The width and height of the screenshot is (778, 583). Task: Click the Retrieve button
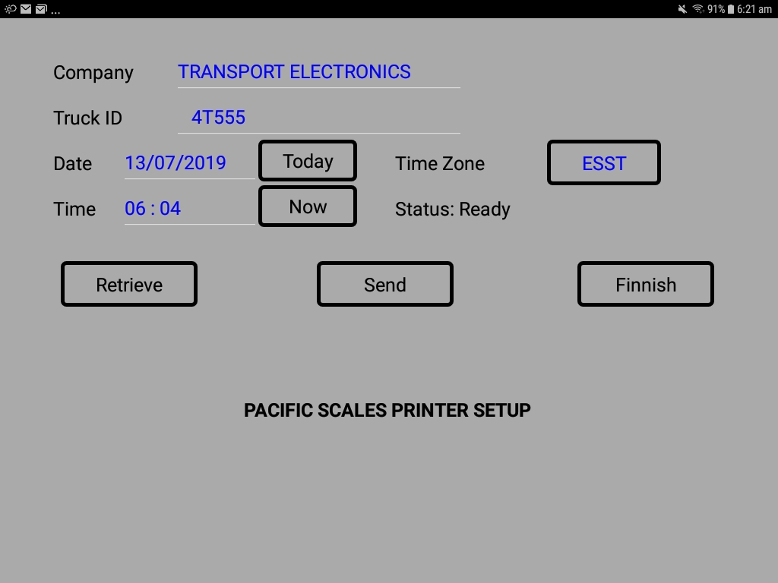pos(129,284)
